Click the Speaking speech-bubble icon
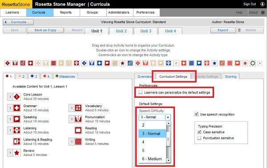 pos(17,119)
